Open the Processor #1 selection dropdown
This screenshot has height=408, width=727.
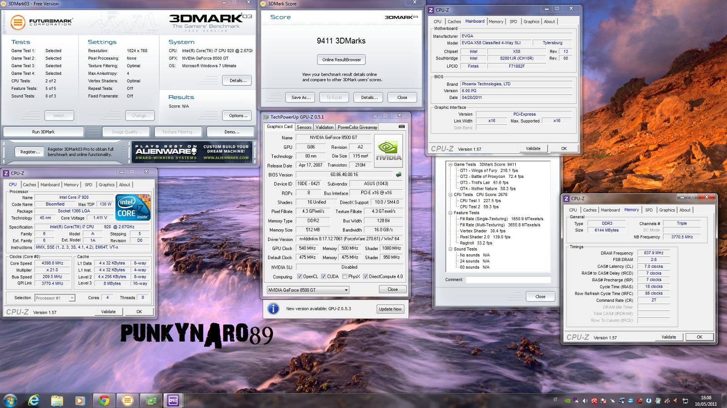tap(54, 298)
